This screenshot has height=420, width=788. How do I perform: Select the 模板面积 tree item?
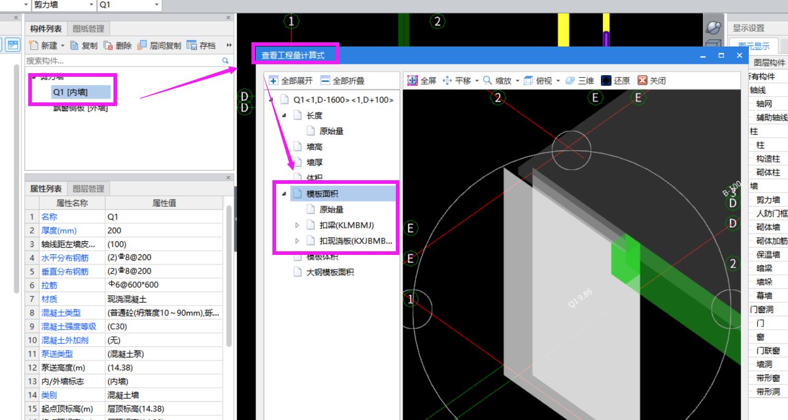coord(342,194)
